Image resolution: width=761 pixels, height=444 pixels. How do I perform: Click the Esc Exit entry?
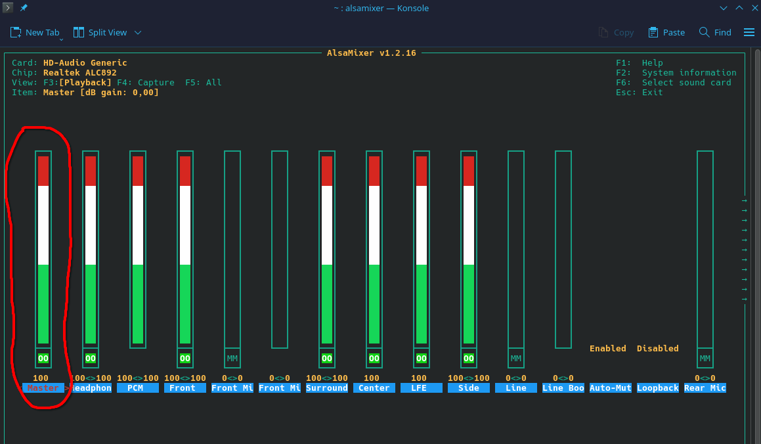tap(639, 92)
